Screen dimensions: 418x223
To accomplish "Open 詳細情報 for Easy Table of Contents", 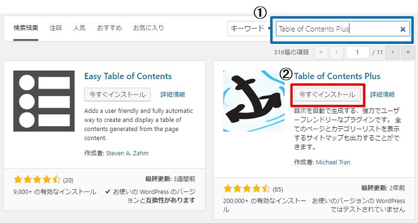I will point(173,94).
